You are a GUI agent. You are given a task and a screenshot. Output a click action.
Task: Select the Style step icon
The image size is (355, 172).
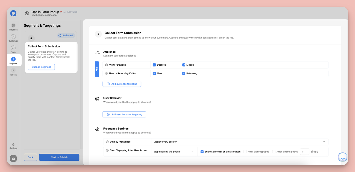point(13,48)
